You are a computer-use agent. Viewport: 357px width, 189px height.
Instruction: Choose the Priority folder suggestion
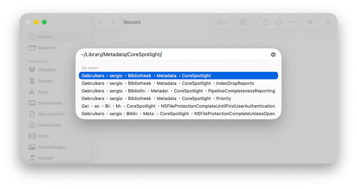(178, 98)
